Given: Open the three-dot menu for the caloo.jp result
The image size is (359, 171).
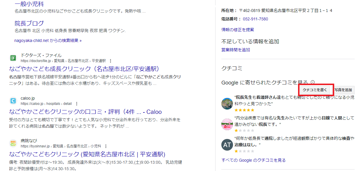Looking at the screenshot, I should point(76,103).
